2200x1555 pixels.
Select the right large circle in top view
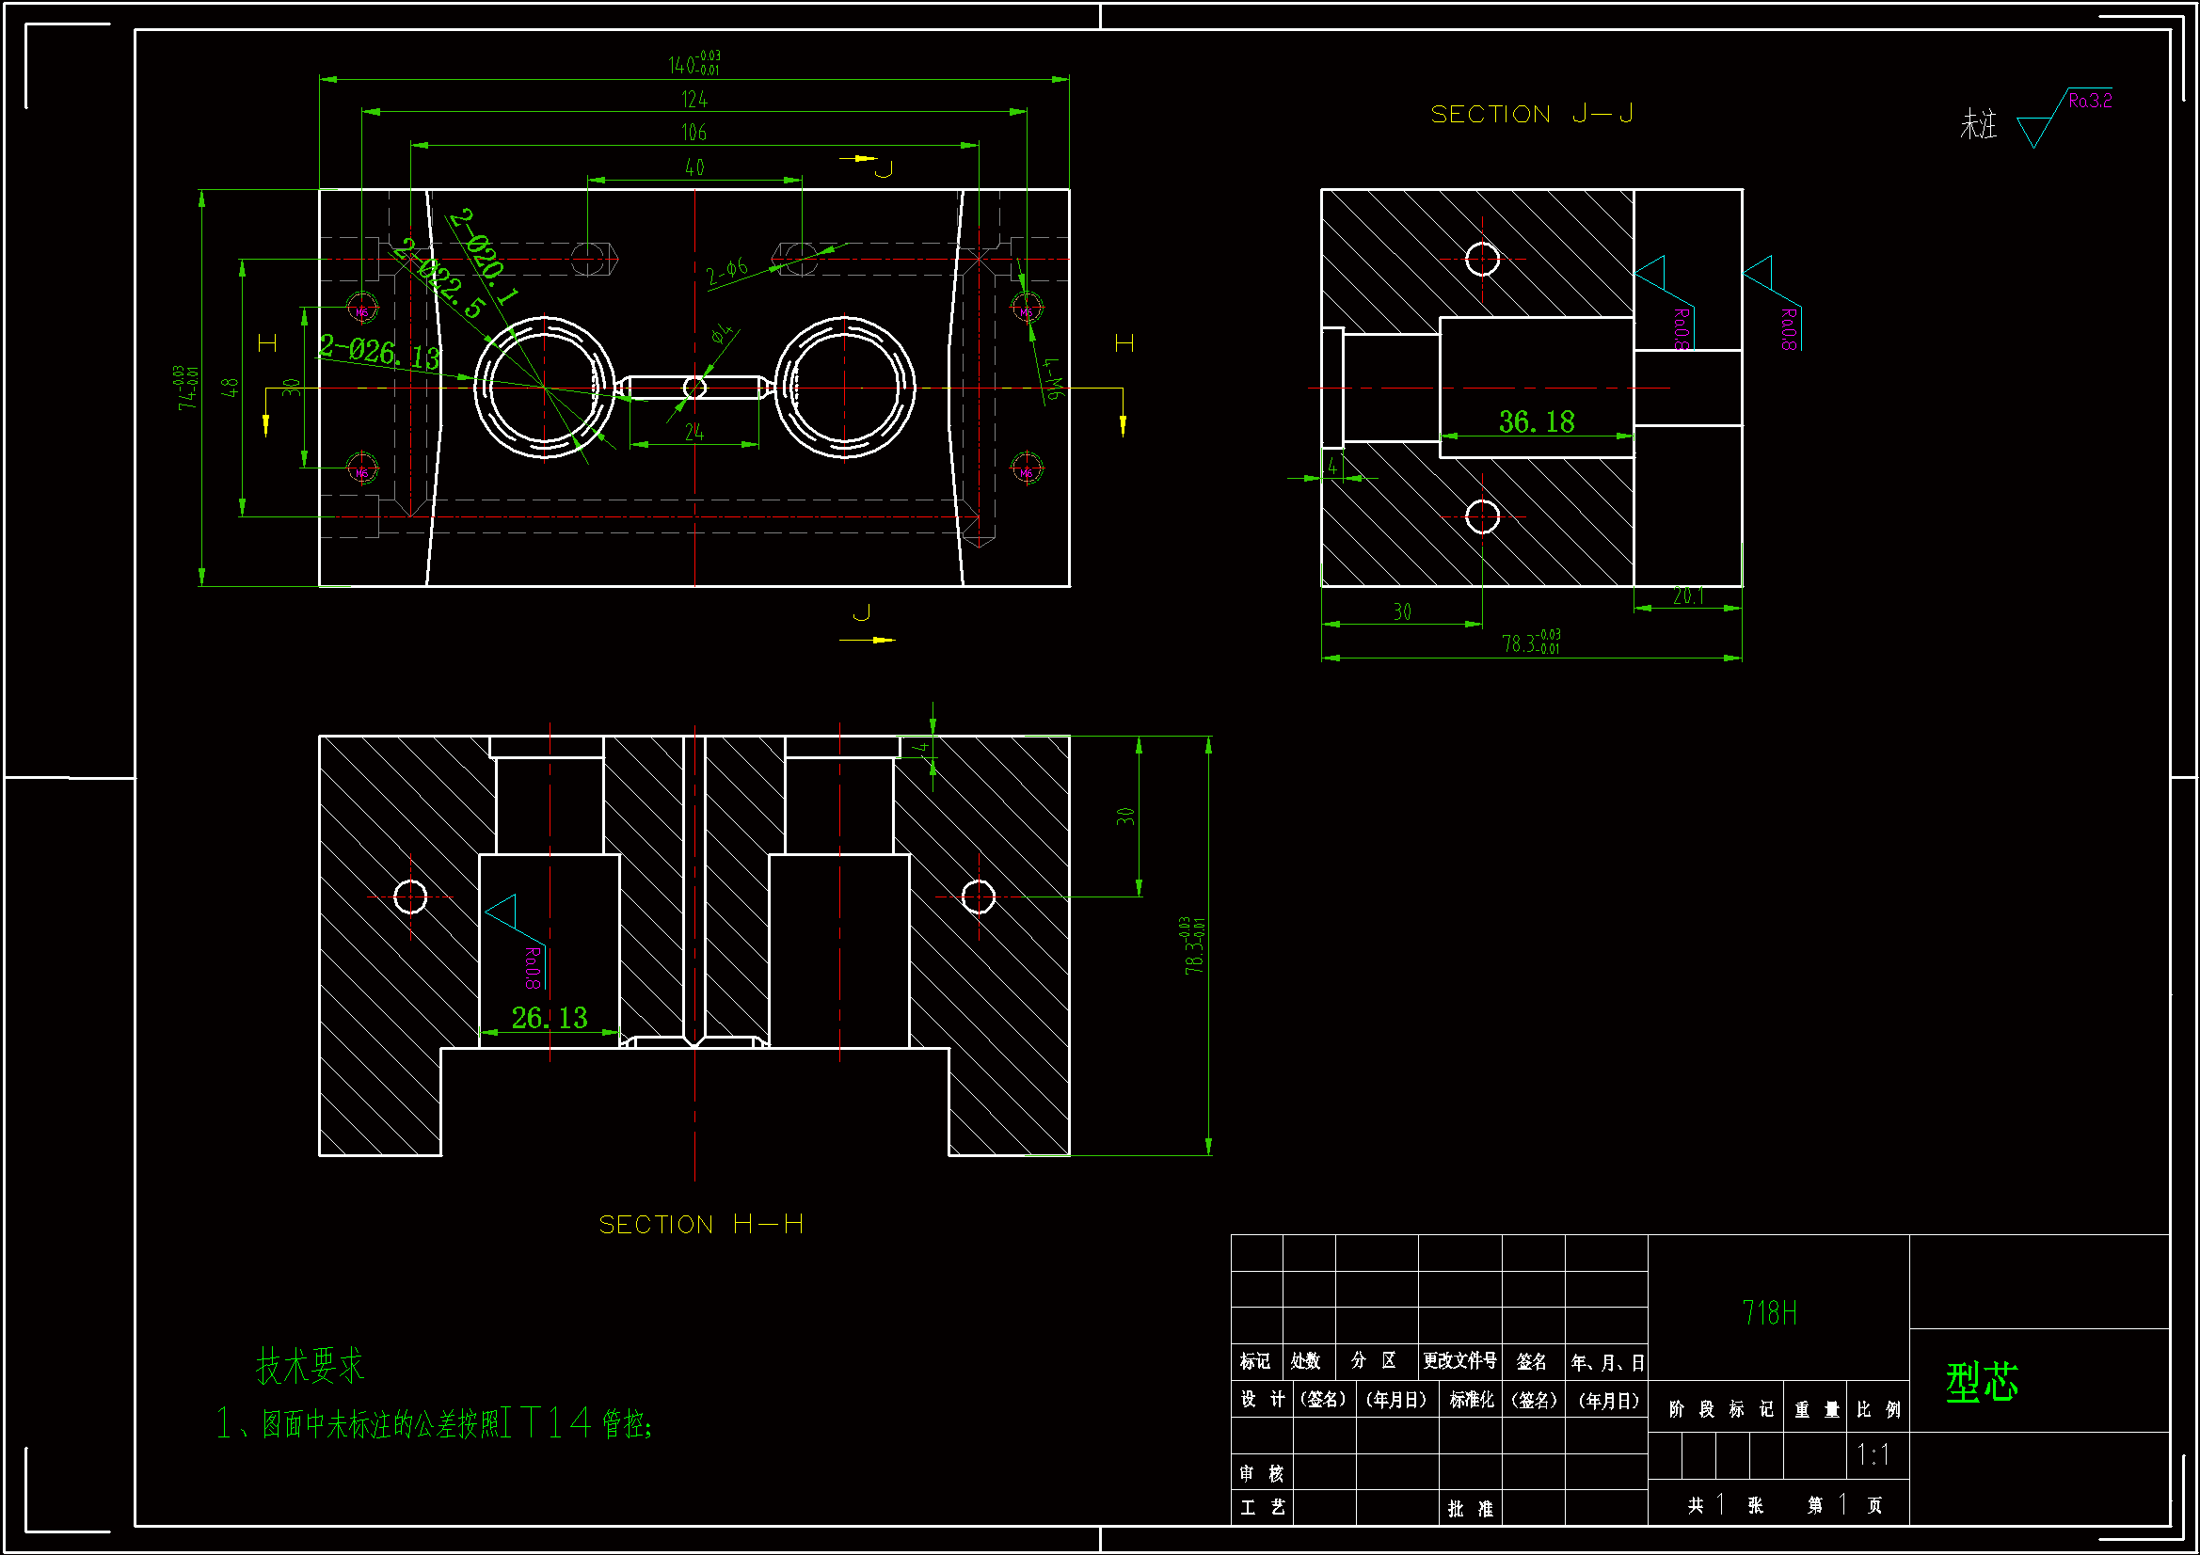[x=844, y=387]
